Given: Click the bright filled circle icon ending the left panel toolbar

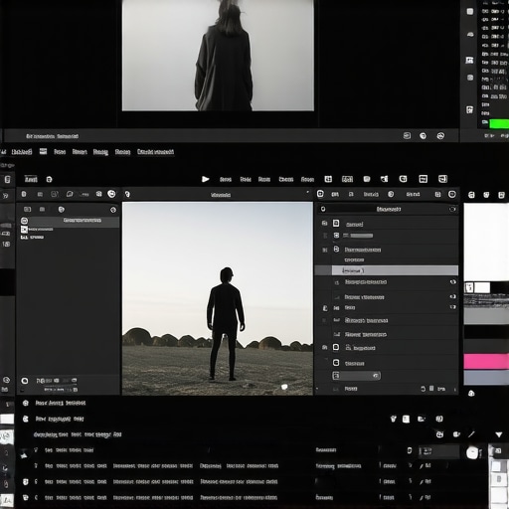Looking at the screenshot, I should [111, 194].
